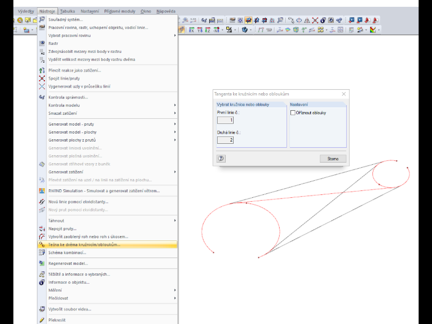The height and width of the screenshot is (324, 432).
Task: Open dropdown arrow beside the rainbow color scale
Action: click(x=379, y=30)
